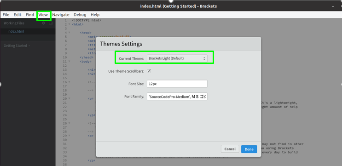Open the Navigate menu
This screenshot has height=166, width=342.
point(61,15)
